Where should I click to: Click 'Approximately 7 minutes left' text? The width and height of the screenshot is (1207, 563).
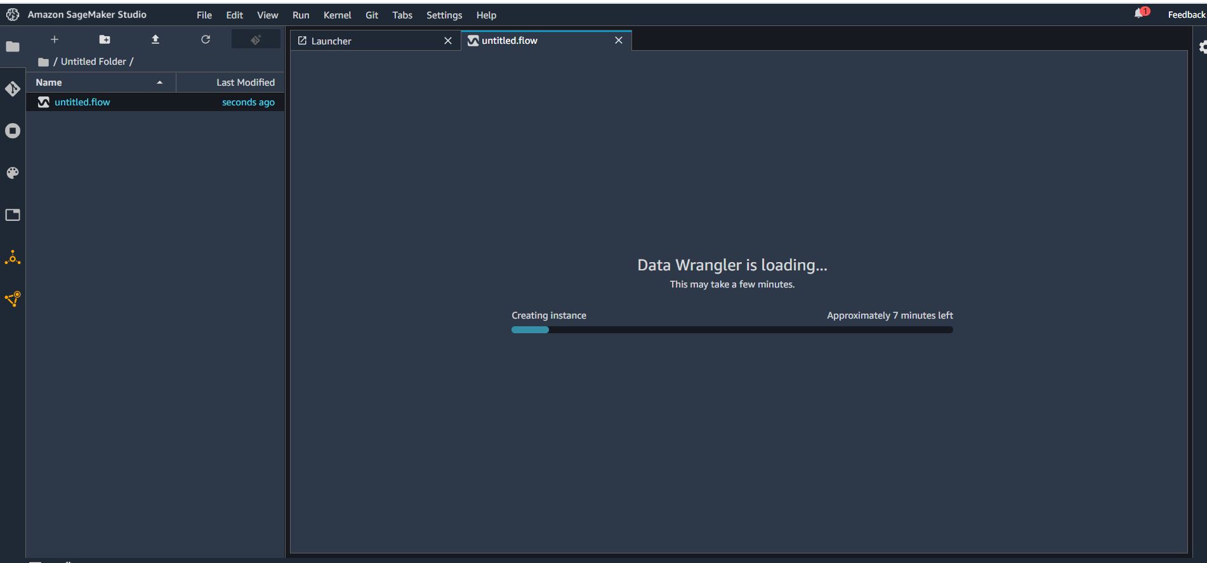890,315
